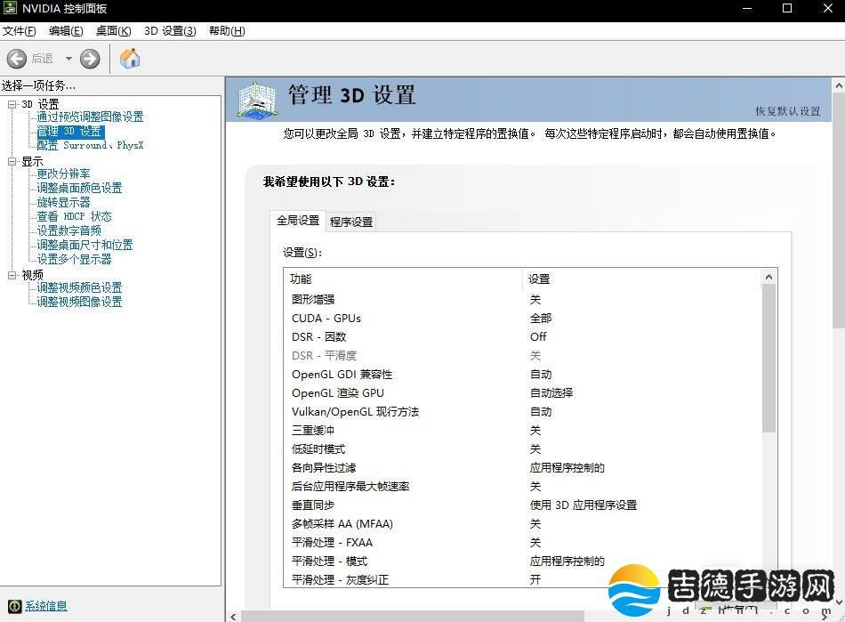This screenshot has width=845, height=622.
Task: Click the 设置 column header
Action: click(642, 279)
